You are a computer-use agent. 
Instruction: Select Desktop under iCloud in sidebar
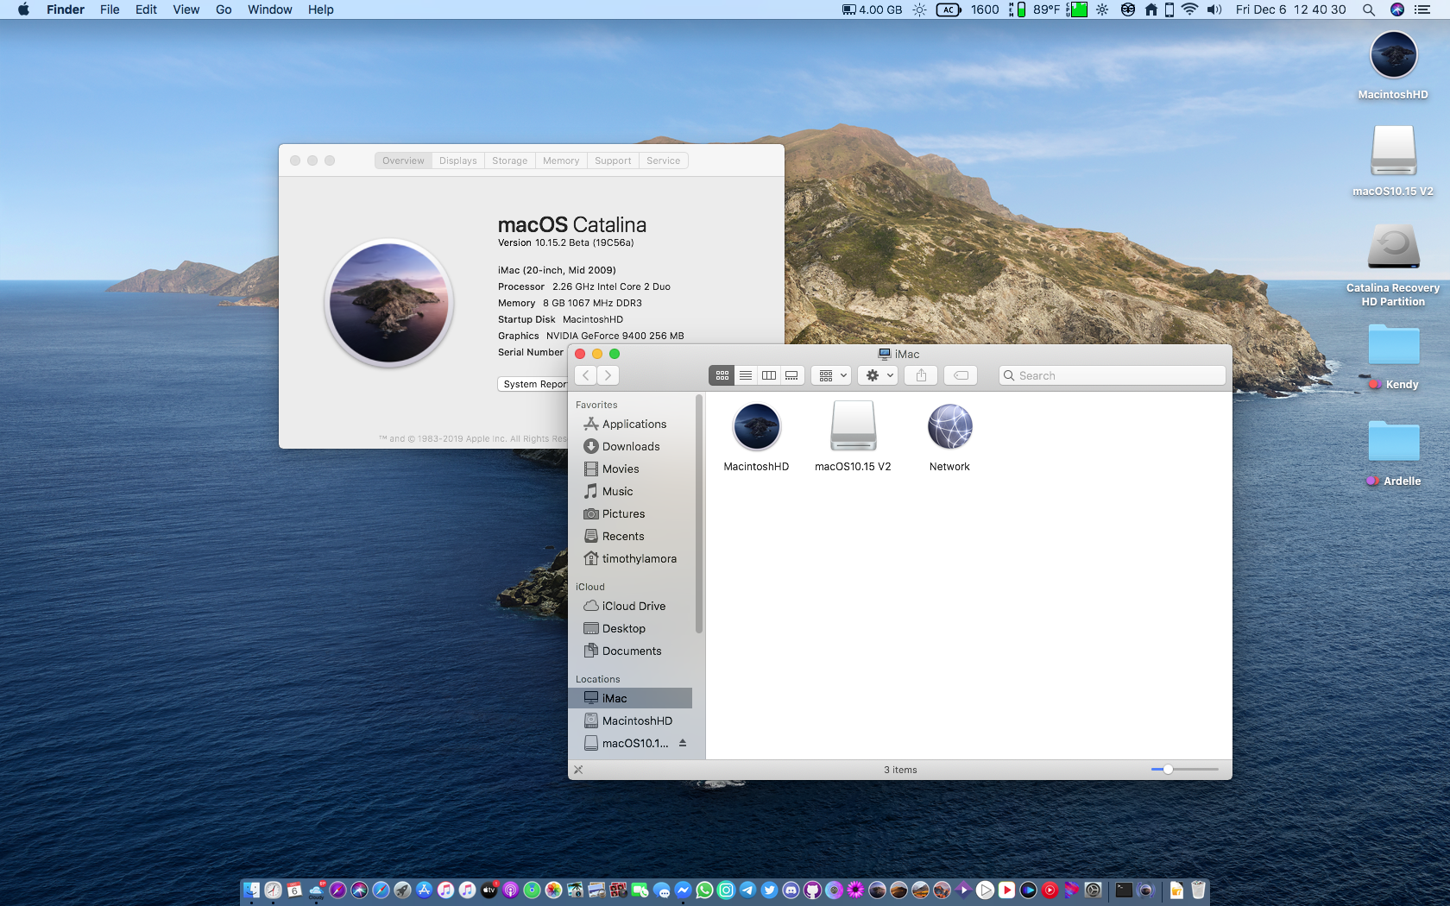tap(615, 628)
